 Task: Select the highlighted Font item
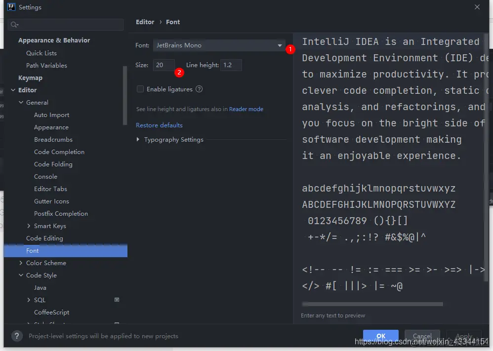coord(65,250)
